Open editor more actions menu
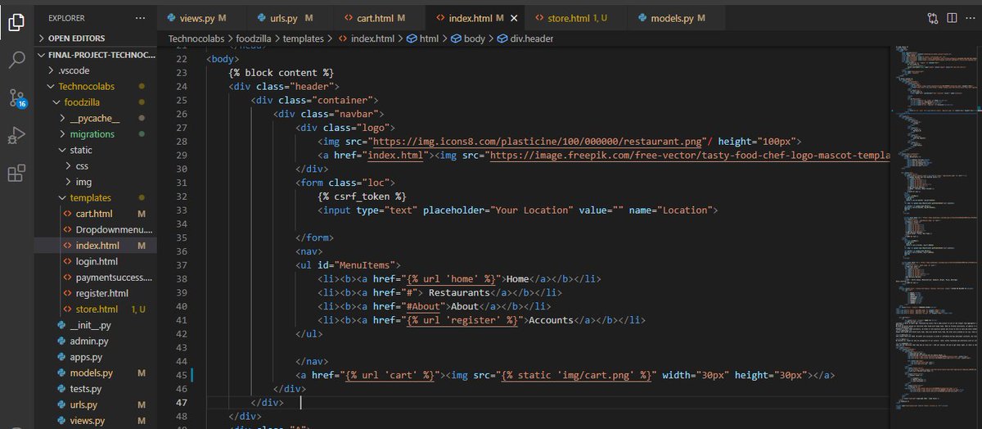The width and height of the screenshot is (982, 429). tap(970, 17)
